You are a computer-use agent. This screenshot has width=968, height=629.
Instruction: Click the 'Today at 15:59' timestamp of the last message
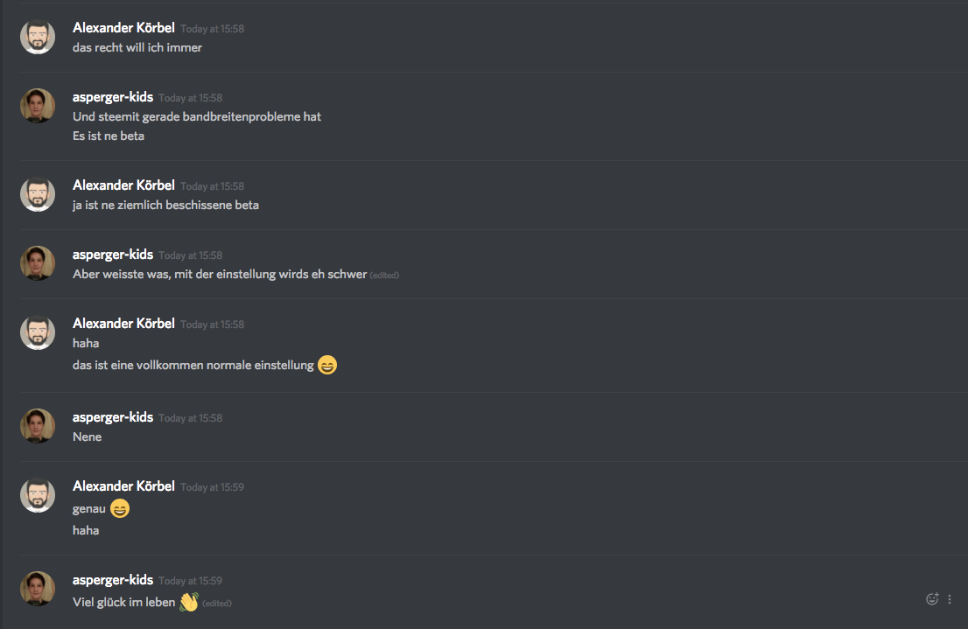190,581
